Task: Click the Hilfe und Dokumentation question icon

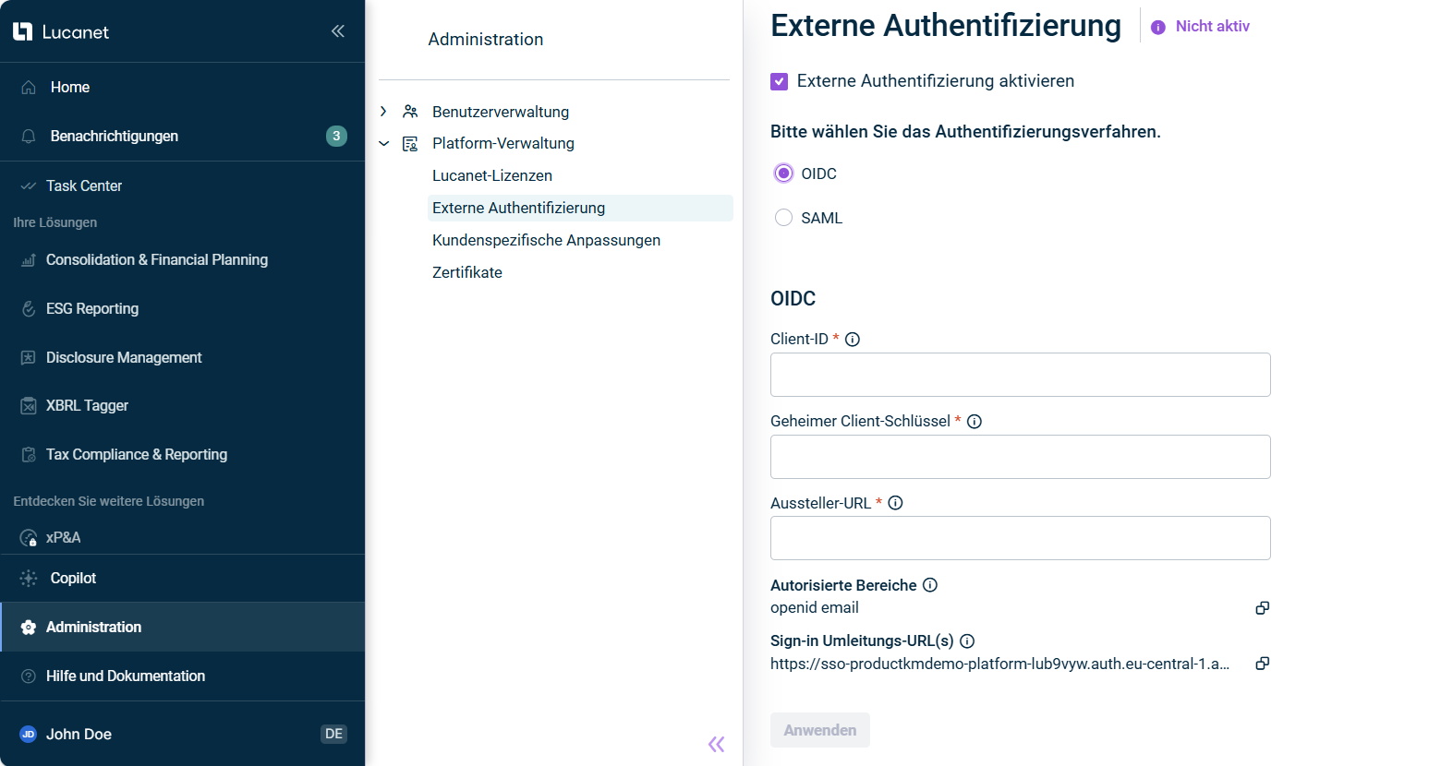Action: click(29, 676)
